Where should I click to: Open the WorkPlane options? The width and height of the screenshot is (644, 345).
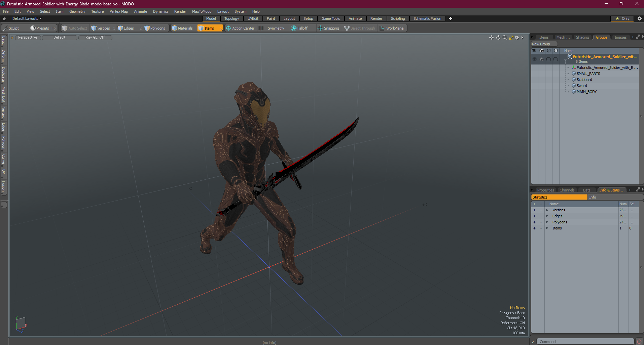point(392,28)
